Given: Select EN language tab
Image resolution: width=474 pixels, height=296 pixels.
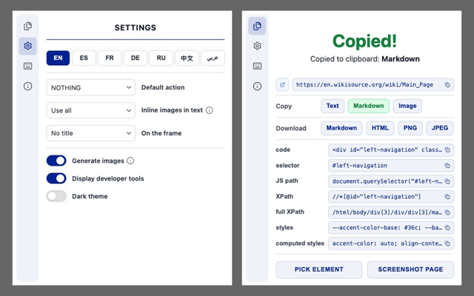Looking at the screenshot, I should coord(58,58).
